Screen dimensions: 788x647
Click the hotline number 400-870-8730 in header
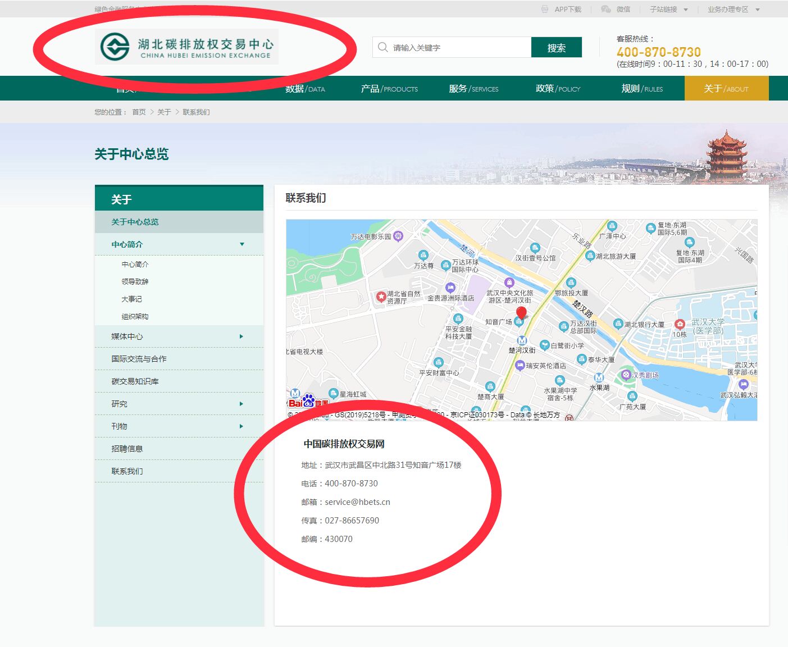pos(659,52)
